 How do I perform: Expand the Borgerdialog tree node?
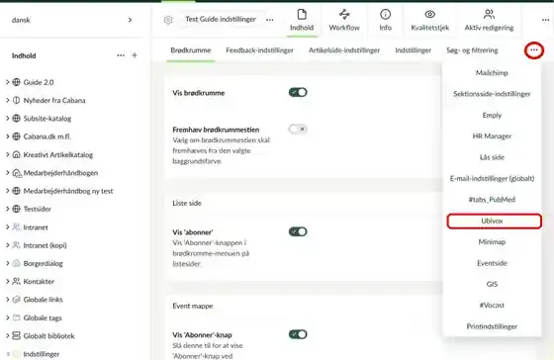[x=7, y=263]
